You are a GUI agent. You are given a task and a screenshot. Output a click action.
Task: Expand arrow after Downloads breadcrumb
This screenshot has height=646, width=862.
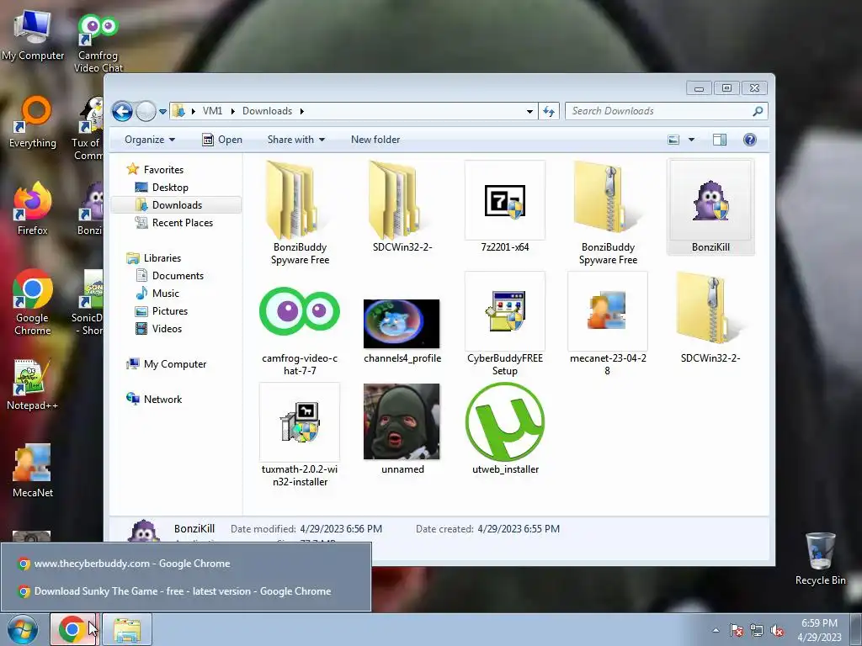[x=302, y=111]
